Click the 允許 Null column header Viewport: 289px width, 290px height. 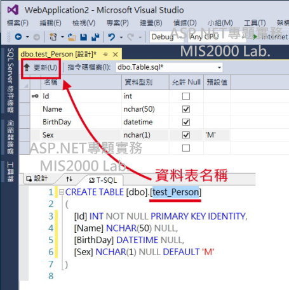(186, 82)
